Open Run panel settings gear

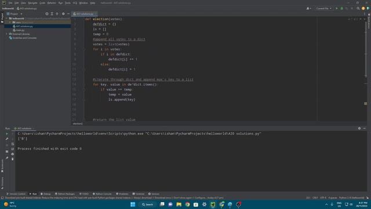tap(359, 128)
